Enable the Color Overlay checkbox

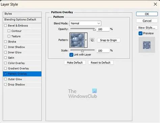(5, 63)
